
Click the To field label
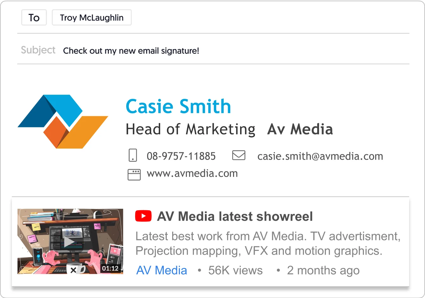tap(34, 17)
